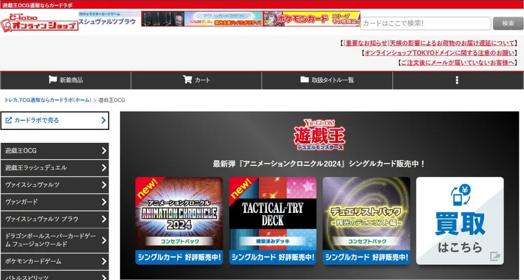The height and width of the screenshot is (280, 524).
Task: Click the アクリルカードスタンド top banner
Action: [x=202, y=19]
